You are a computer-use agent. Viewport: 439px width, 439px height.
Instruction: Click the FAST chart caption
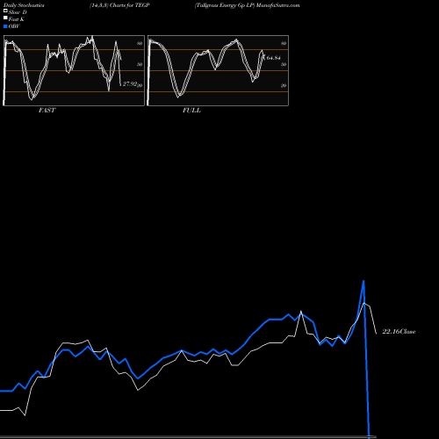(x=47, y=111)
